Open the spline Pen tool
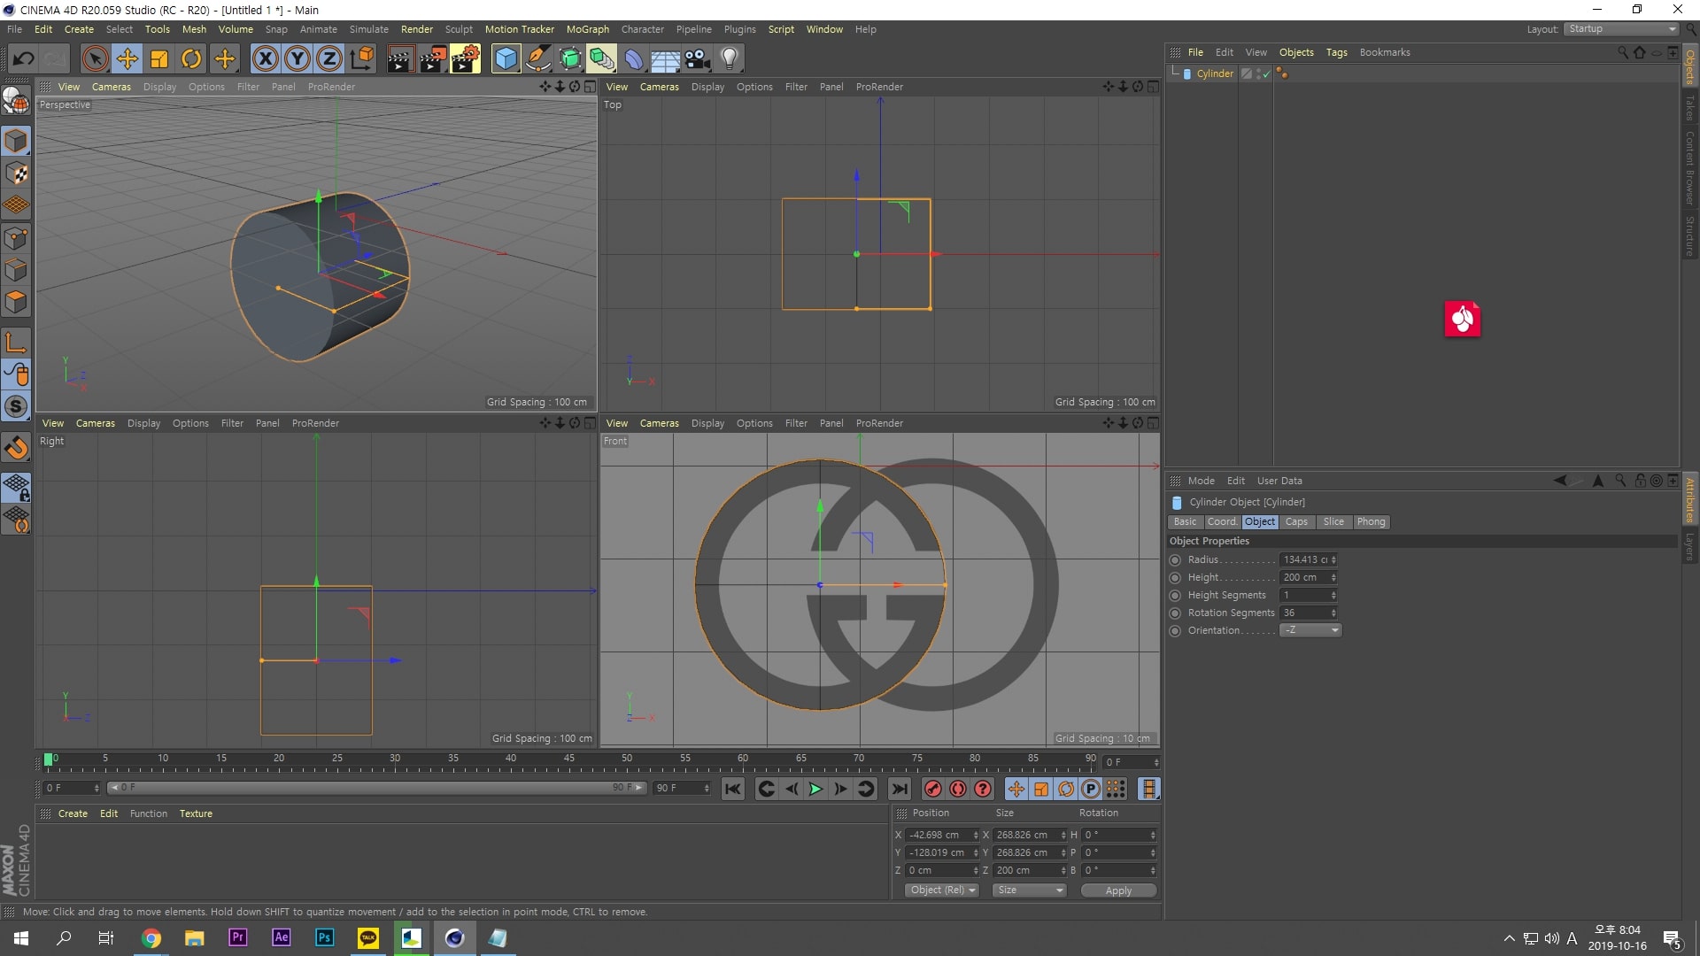The image size is (1700, 956). click(x=537, y=59)
